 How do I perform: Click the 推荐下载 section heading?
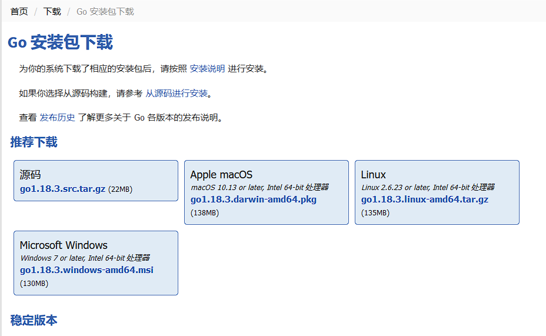point(34,142)
